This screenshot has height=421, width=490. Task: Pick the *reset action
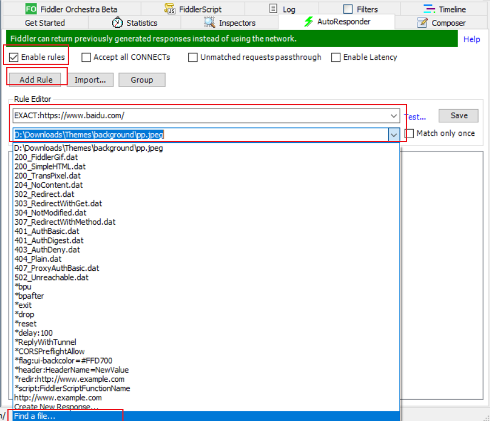(206, 324)
